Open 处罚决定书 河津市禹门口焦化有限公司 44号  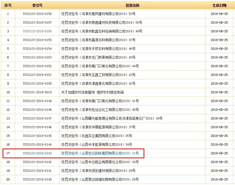click(x=100, y=66)
